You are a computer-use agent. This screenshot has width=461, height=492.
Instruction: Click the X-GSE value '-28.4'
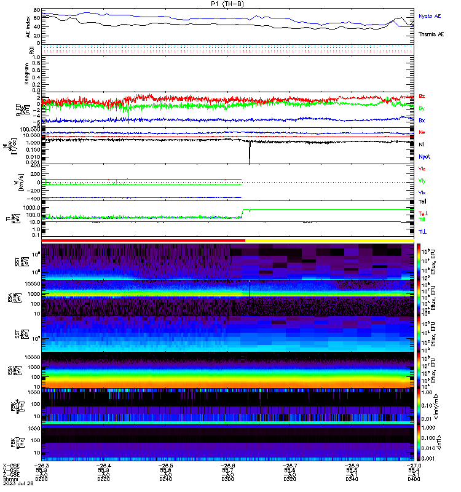pyautogui.click(x=103, y=466)
